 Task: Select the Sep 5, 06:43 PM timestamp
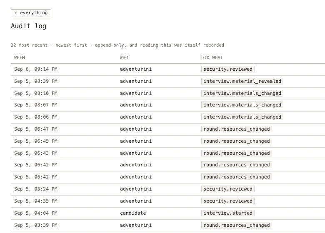[36, 153]
